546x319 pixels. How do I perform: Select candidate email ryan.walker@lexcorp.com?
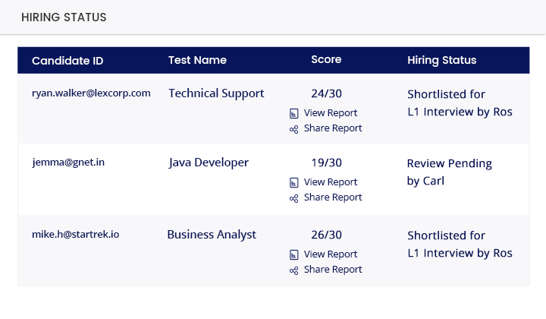pyautogui.click(x=91, y=93)
